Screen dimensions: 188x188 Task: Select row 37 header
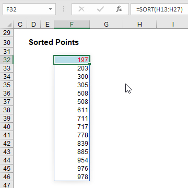pyautogui.click(x=7, y=102)
